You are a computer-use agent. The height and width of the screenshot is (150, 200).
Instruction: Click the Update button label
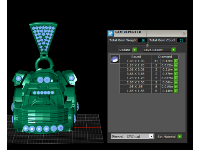tap(125, 50)
